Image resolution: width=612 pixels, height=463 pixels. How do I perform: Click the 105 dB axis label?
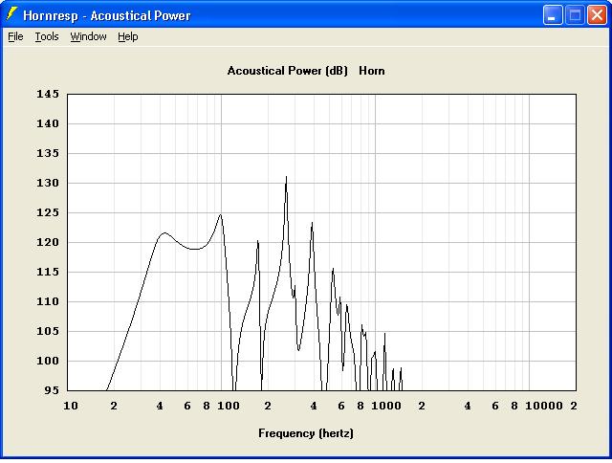click(x=48, y=331)
